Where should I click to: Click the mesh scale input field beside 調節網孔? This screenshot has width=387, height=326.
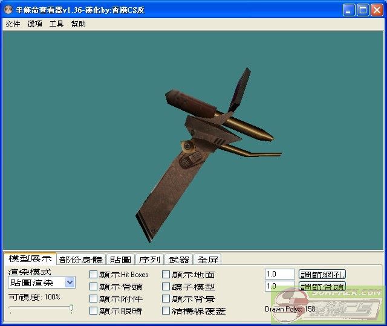[279, 274]
